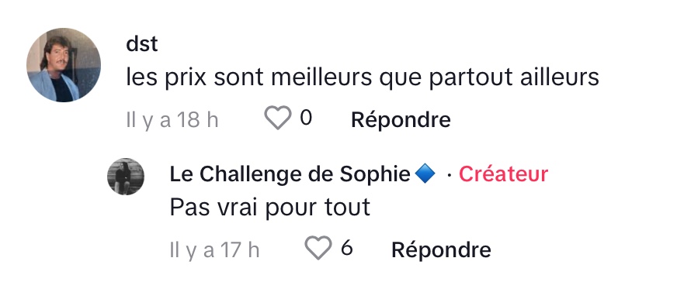Click the red Créateur label
The width and height of the screenshot is (677, 282).
coord(503,174)
